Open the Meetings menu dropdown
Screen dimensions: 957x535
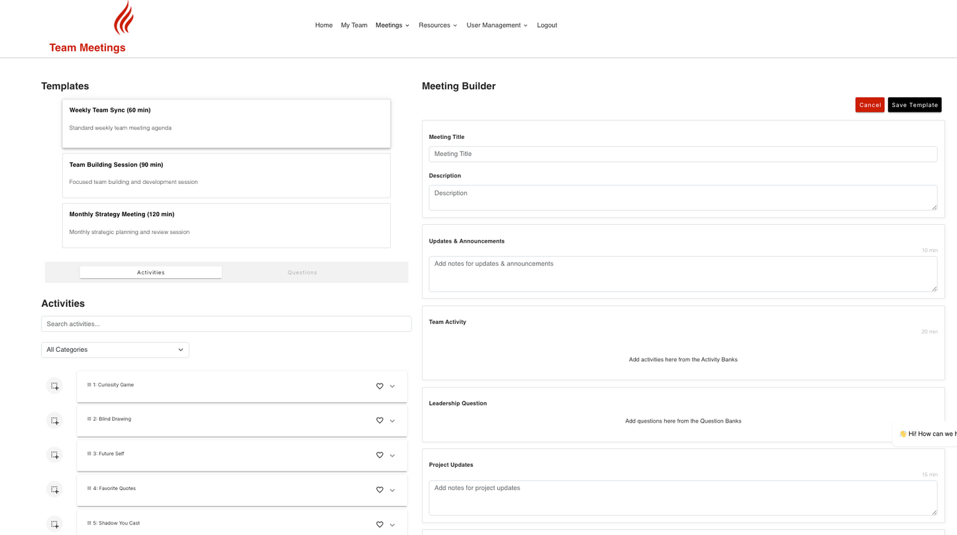point(392,25)
